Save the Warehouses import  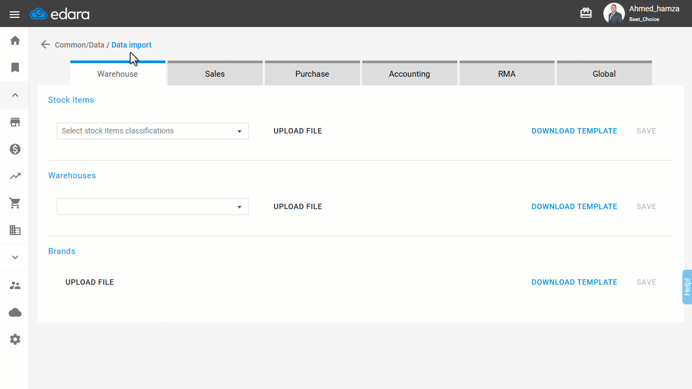[646, 206]
